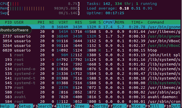This screenshot has height=108, width=182.
Task: Click the CPU% sort indicator header
Action: pyautogui.click(x=109, y=22)
